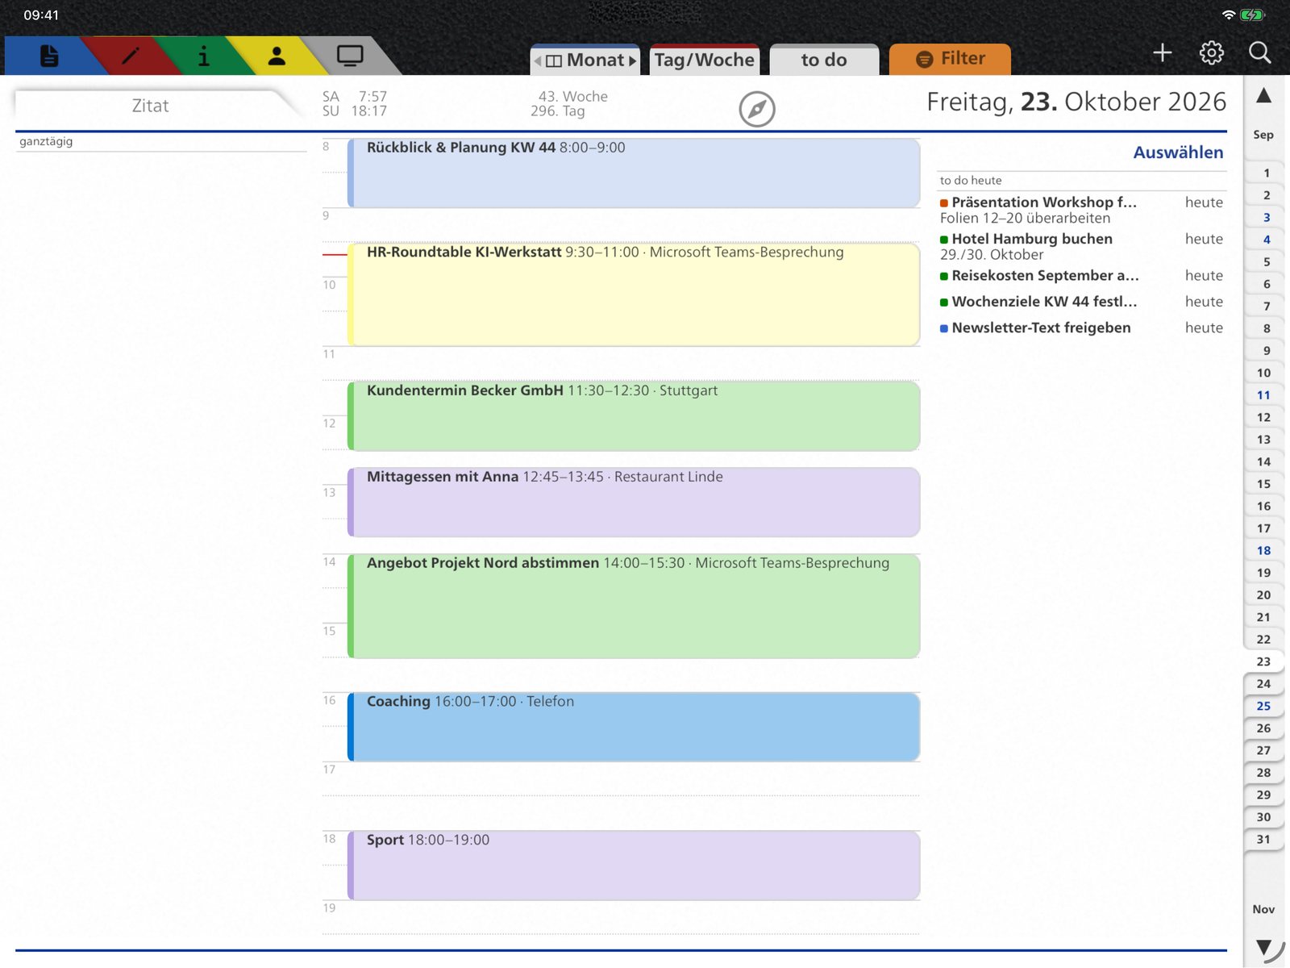The image size is (1290, 968).
Task: Tick the Präsentation Workshop to-do marker
Action: (x=944, y=203)
